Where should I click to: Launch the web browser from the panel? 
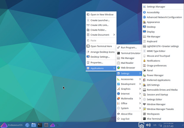27,125
